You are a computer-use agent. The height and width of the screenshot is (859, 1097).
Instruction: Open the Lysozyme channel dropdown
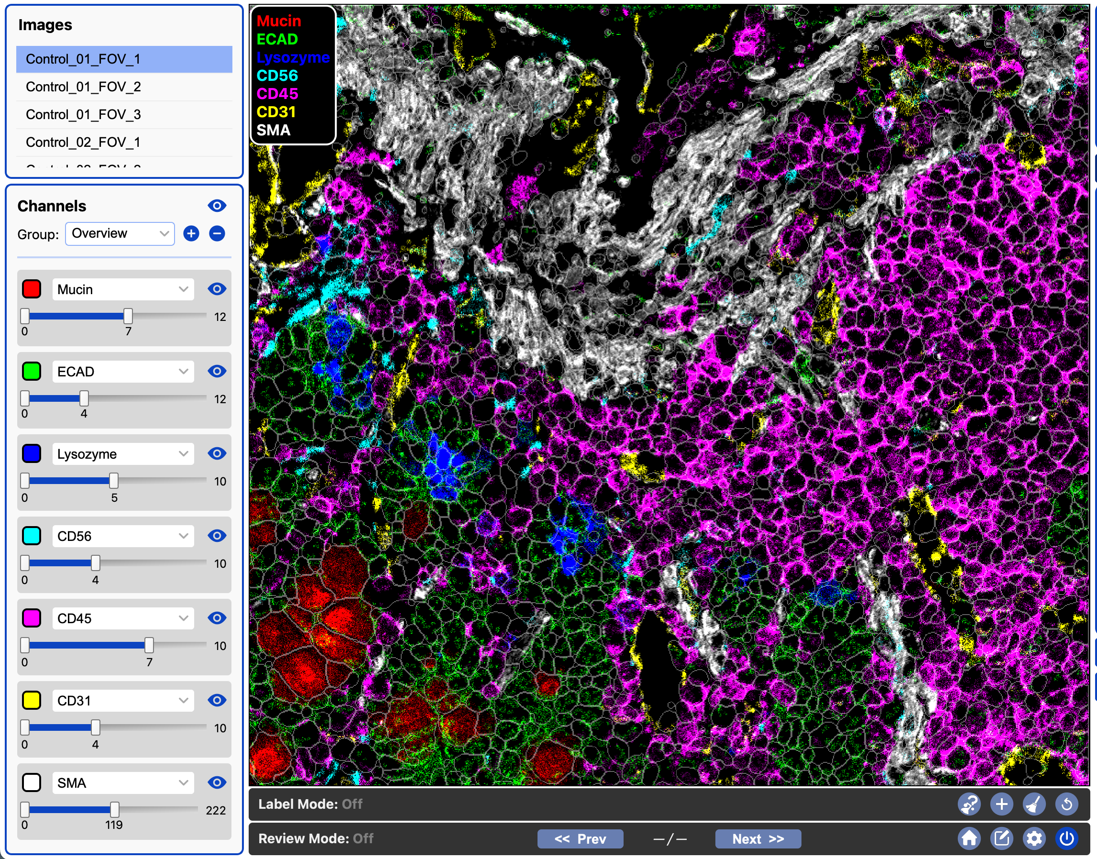pyautogui.click(x=123, y=453)
